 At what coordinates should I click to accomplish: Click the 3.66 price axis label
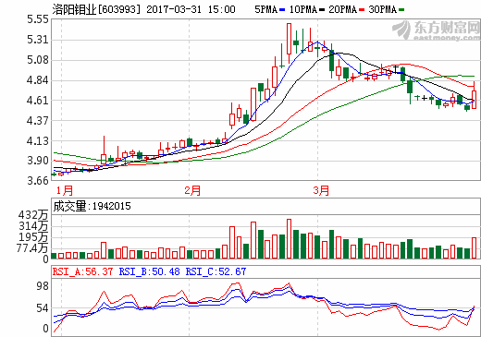click(x=38, y=180)
